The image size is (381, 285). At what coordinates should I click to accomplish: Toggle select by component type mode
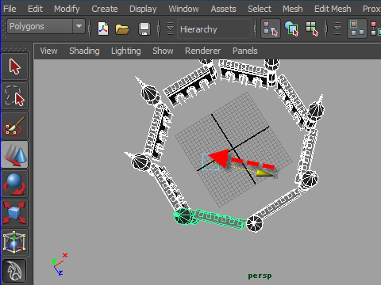(x=312, y=28)
